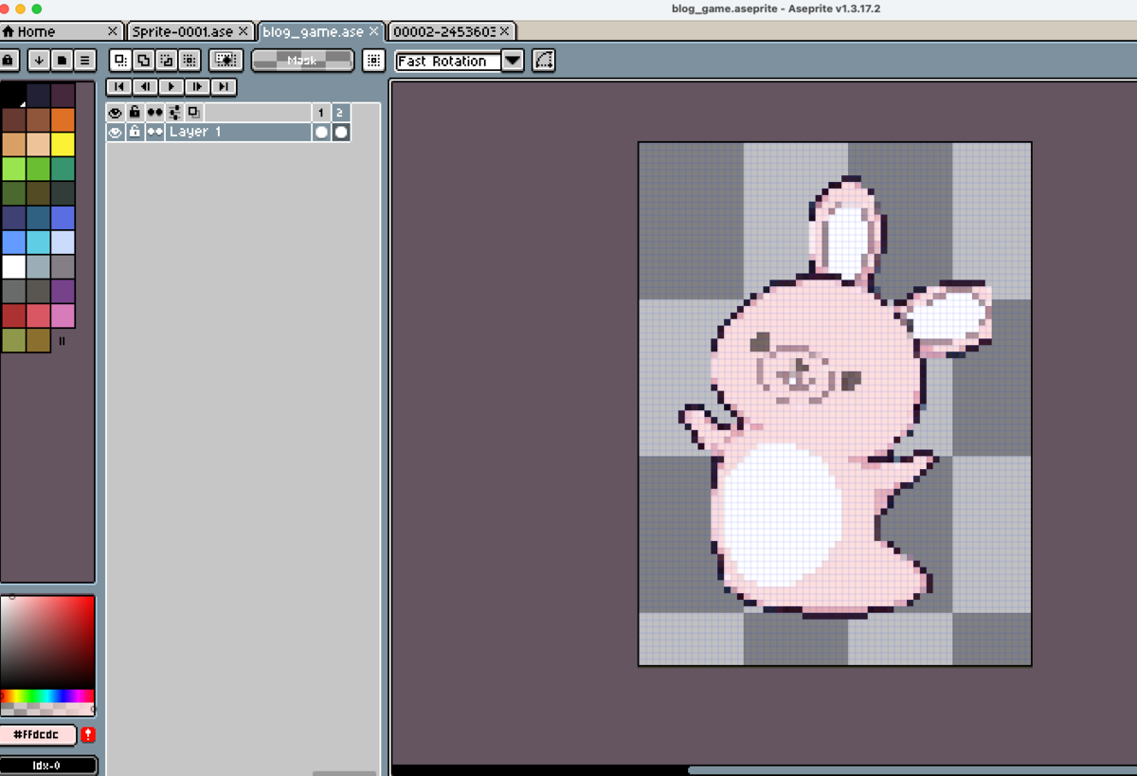
Task: Toggle lock for all layers in header
Action: [135, 113]
